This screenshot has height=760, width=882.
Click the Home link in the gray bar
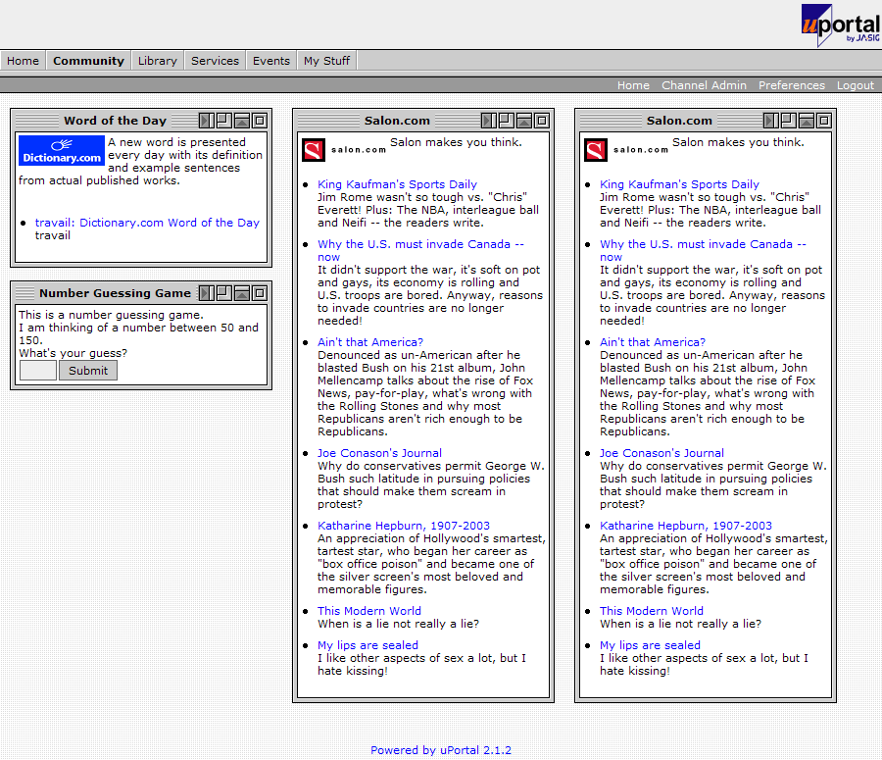[x=633, y=85]
